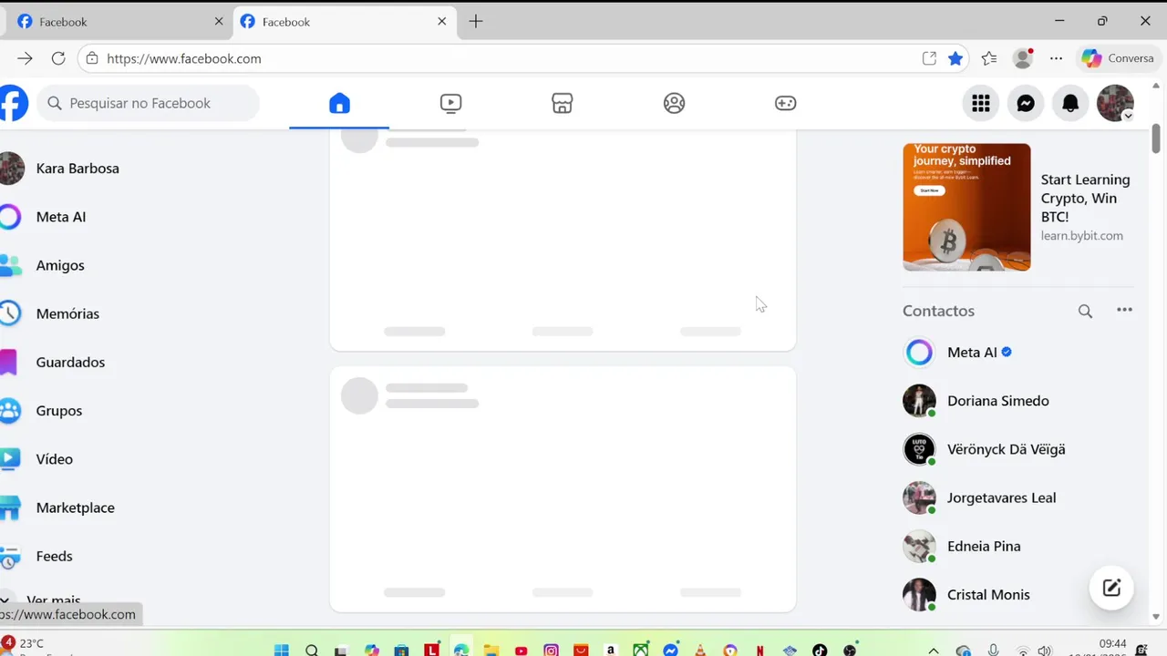Click the crypto ad image thumbnail
Screen dimensions: 1167x656
966,207
